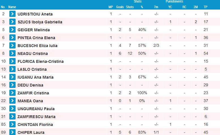Open arrow icon for CHINTOAN Florina
Viewport: 220px width, 135px height.
tap(12, 124)
